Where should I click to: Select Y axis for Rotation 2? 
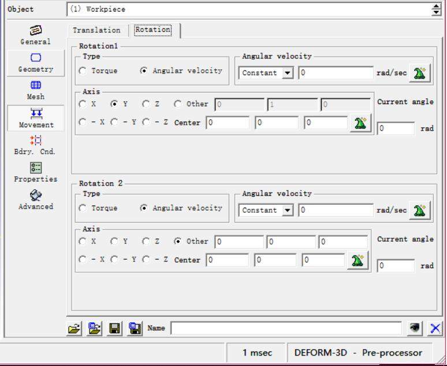(114, 242)
